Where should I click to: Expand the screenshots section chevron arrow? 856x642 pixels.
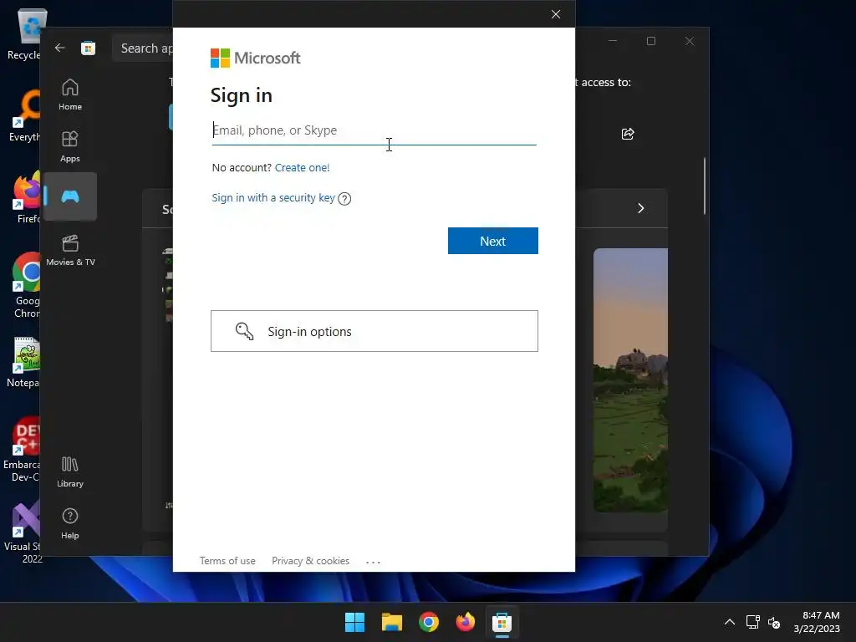point(641,208)
